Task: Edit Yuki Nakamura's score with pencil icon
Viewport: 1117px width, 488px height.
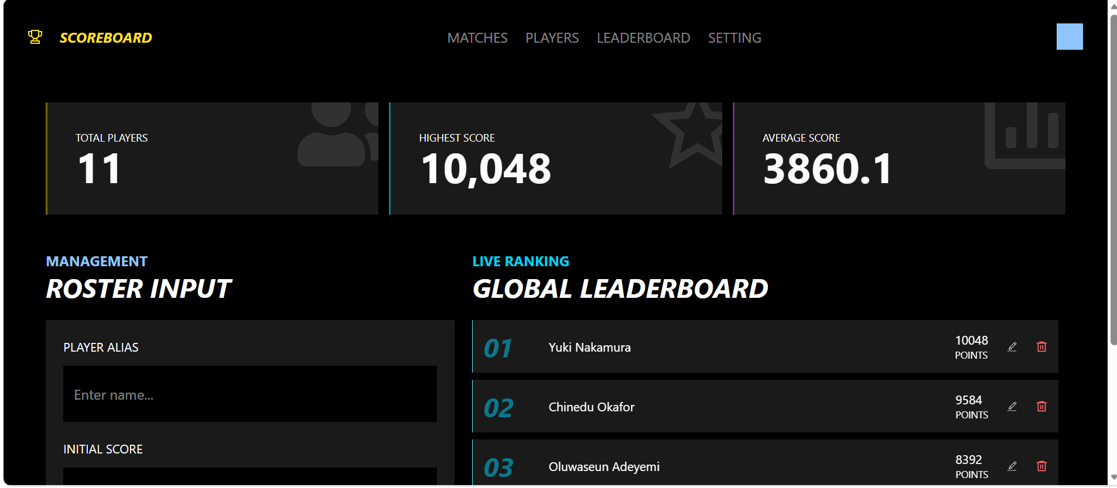Action: pos(1012,347)
